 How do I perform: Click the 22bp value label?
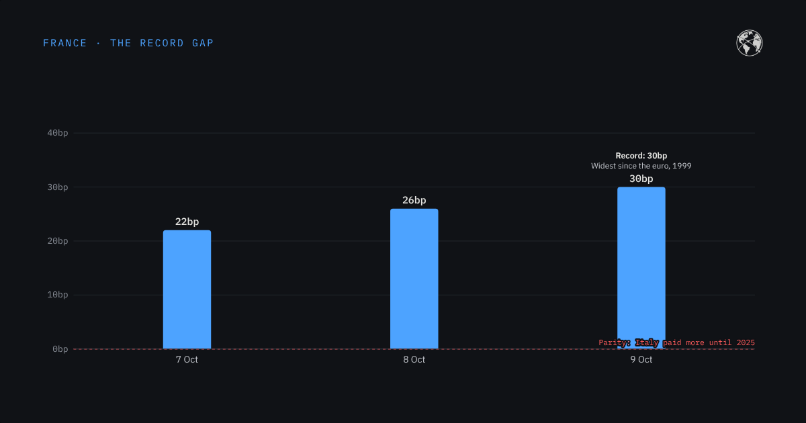(x=187, y=222)
